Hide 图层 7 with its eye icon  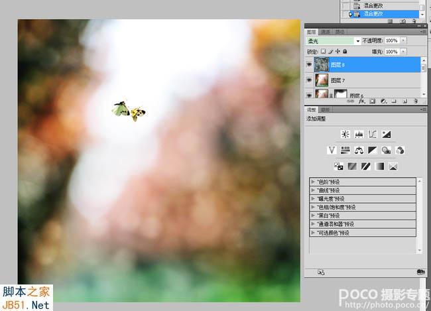(x=309, y=80)
